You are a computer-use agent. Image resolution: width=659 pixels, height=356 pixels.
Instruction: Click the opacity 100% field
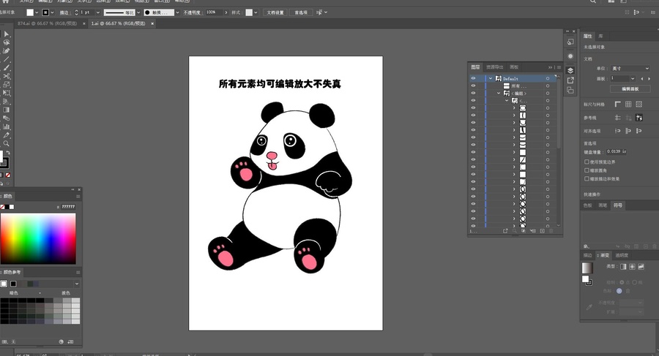click(214, 12)
